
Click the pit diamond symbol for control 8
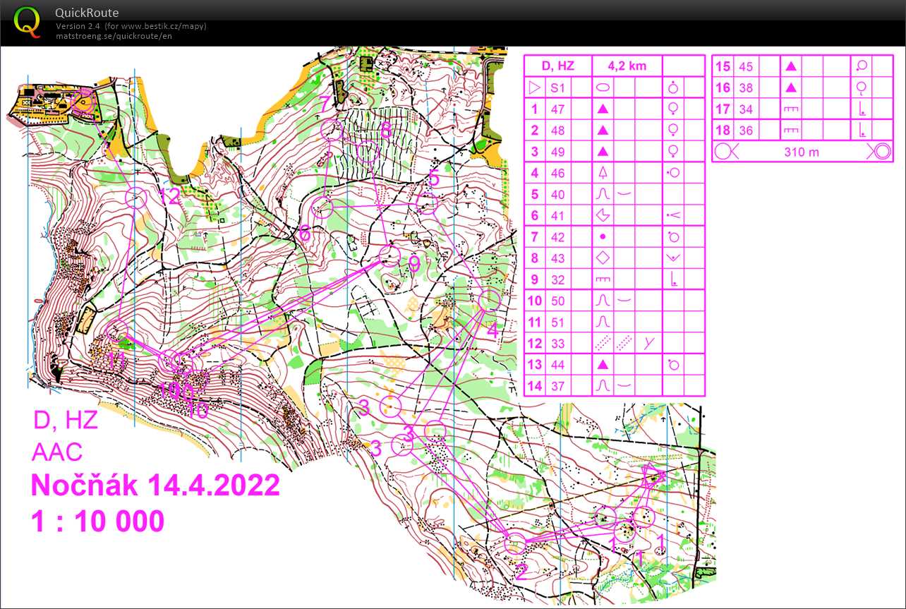point(603,258)
